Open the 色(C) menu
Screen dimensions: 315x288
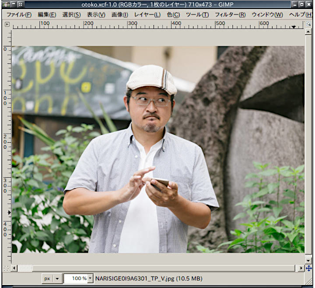click(173, 14)
